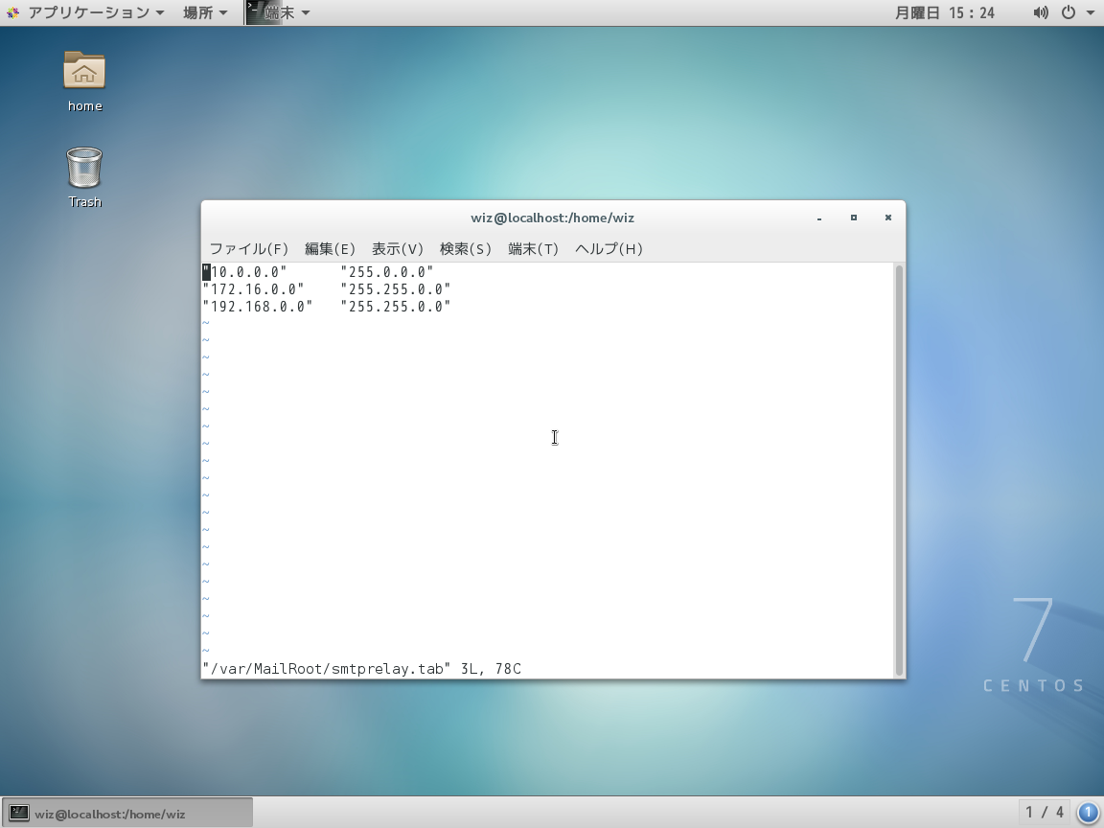Open the 端末(T) menu in terminal window
This screenshot has height=828, width=1104.
click(x=533, y=248)
